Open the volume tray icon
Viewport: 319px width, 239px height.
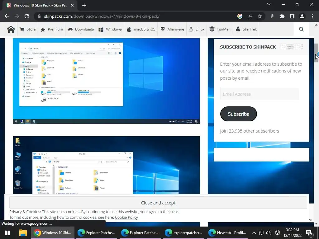pyautogui.click(x=269, y=233)
